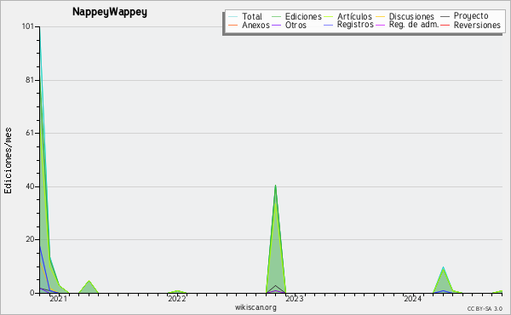The image size is (511, 315).
Task: Click the late 2022 peak of the chart
Action: [x=275, y=186]
